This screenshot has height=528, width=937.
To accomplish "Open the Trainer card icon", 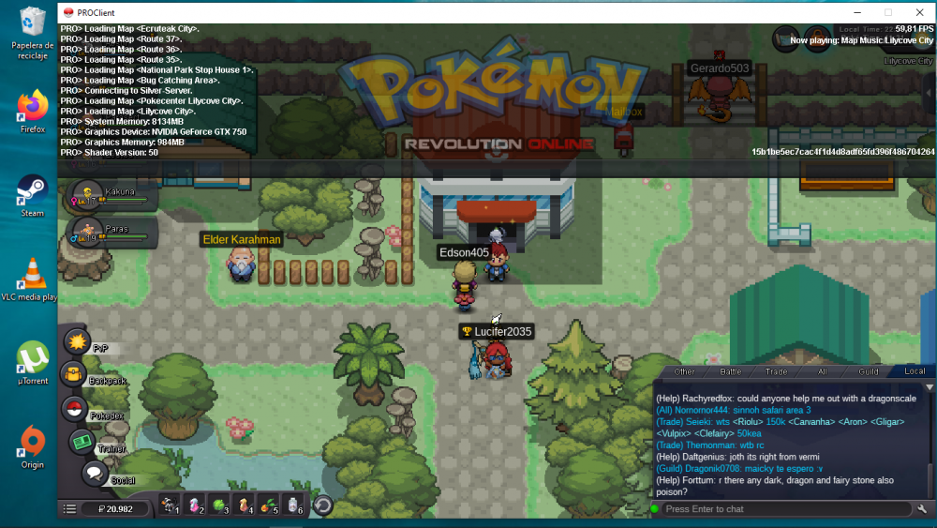I will 82,443.
